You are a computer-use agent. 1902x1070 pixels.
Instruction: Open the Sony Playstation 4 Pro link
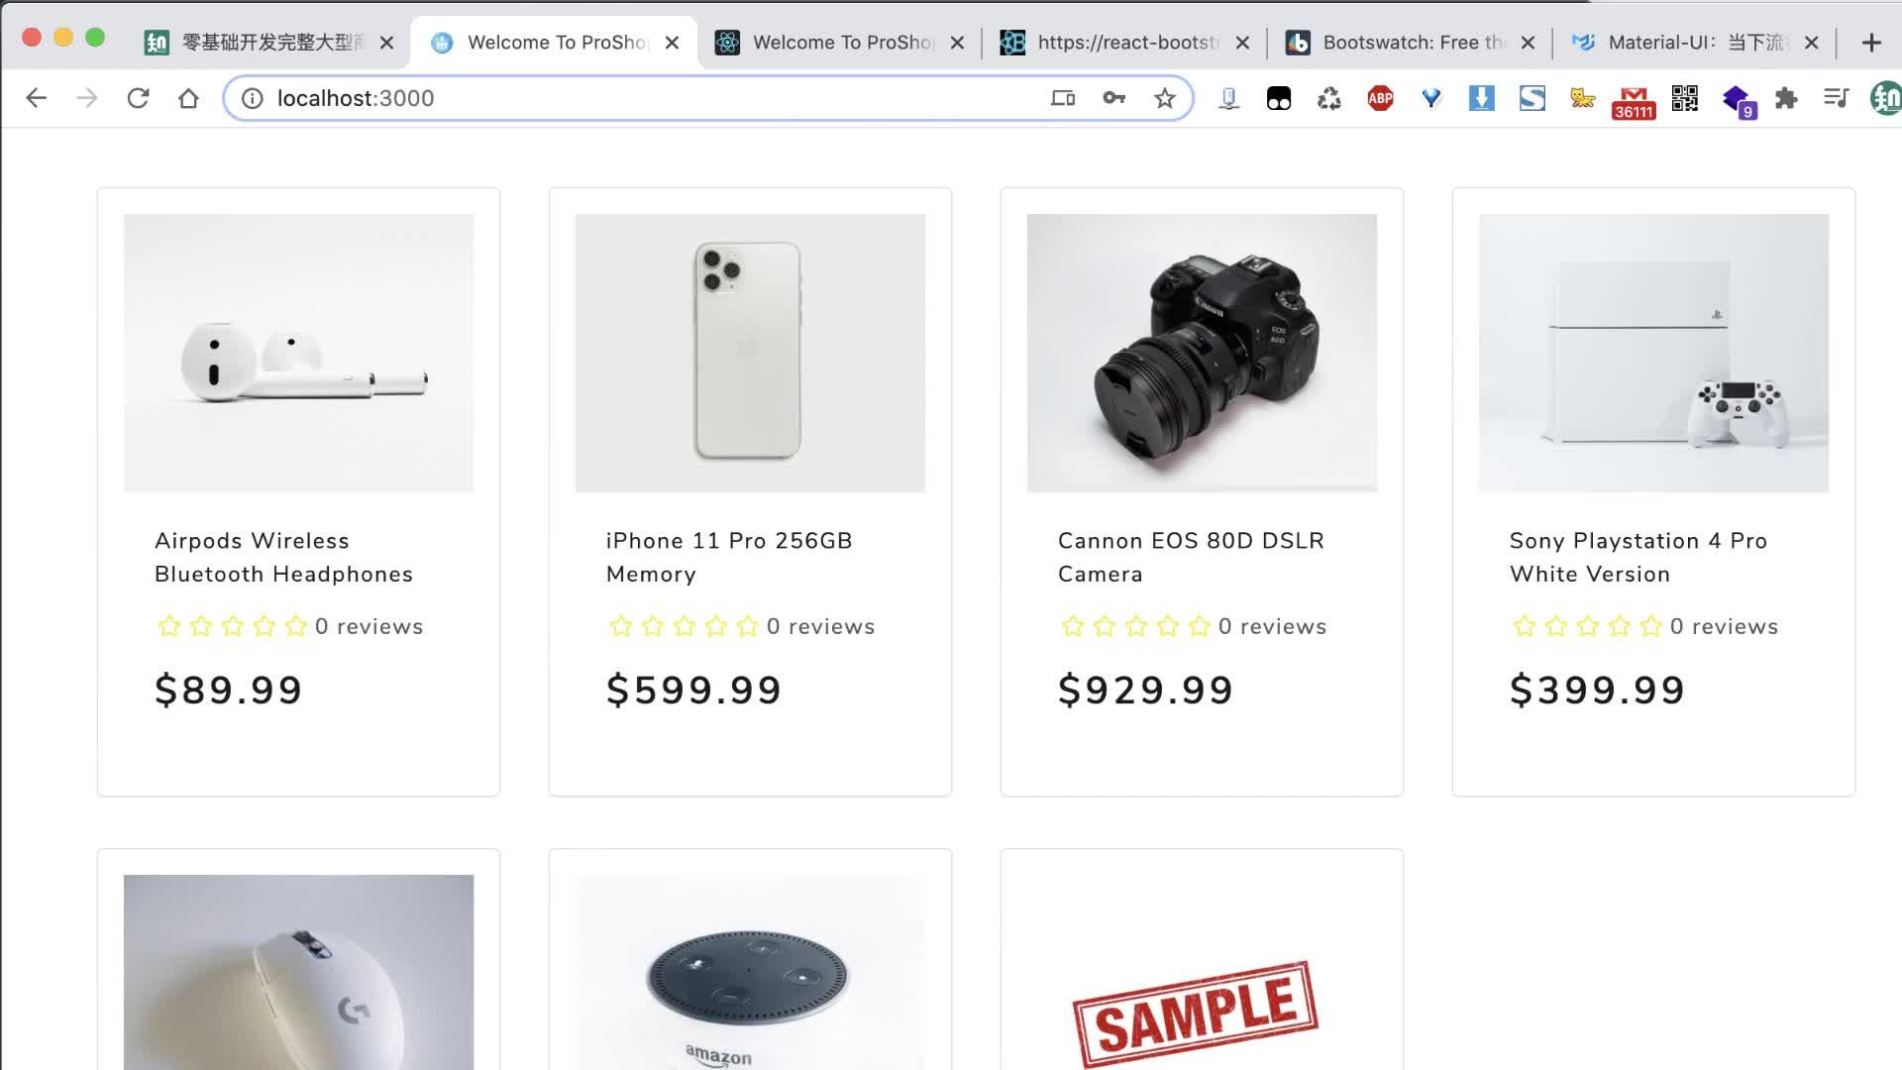(1638, 557)
